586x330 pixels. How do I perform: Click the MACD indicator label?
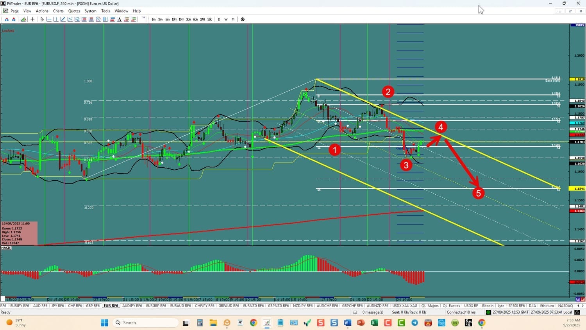coord(6,248)
